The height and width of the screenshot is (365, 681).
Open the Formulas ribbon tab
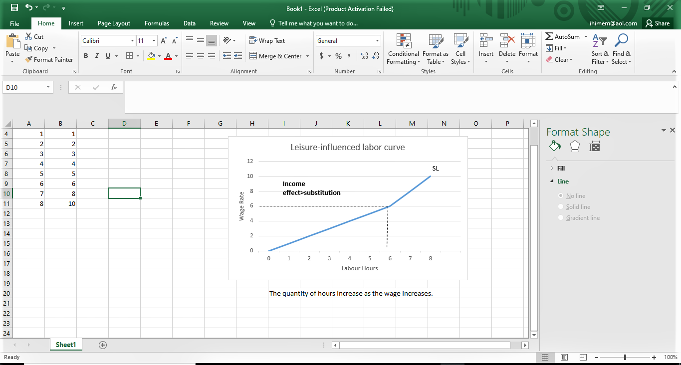tap(157, 23)
